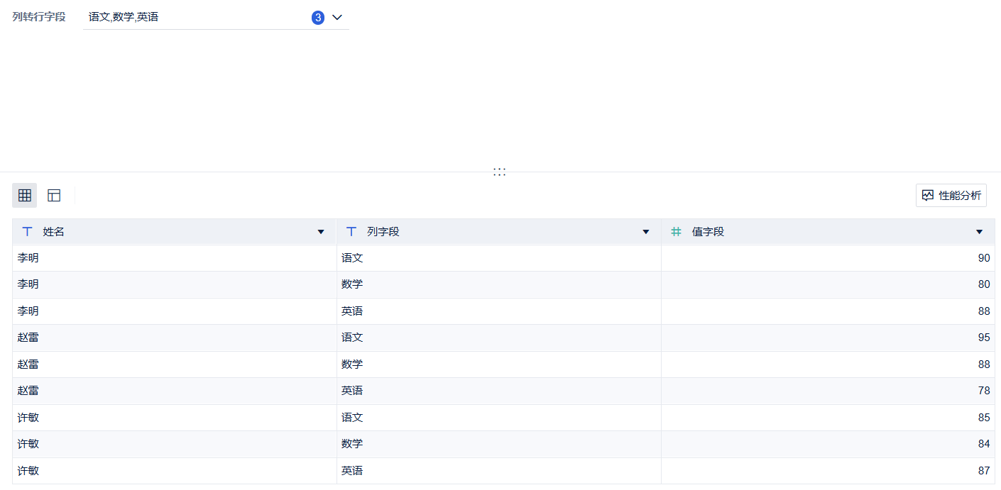Click the blue count badge showing 3
Image resolution: width=1001 pixels, height=490 pixels.
point(318,18)
